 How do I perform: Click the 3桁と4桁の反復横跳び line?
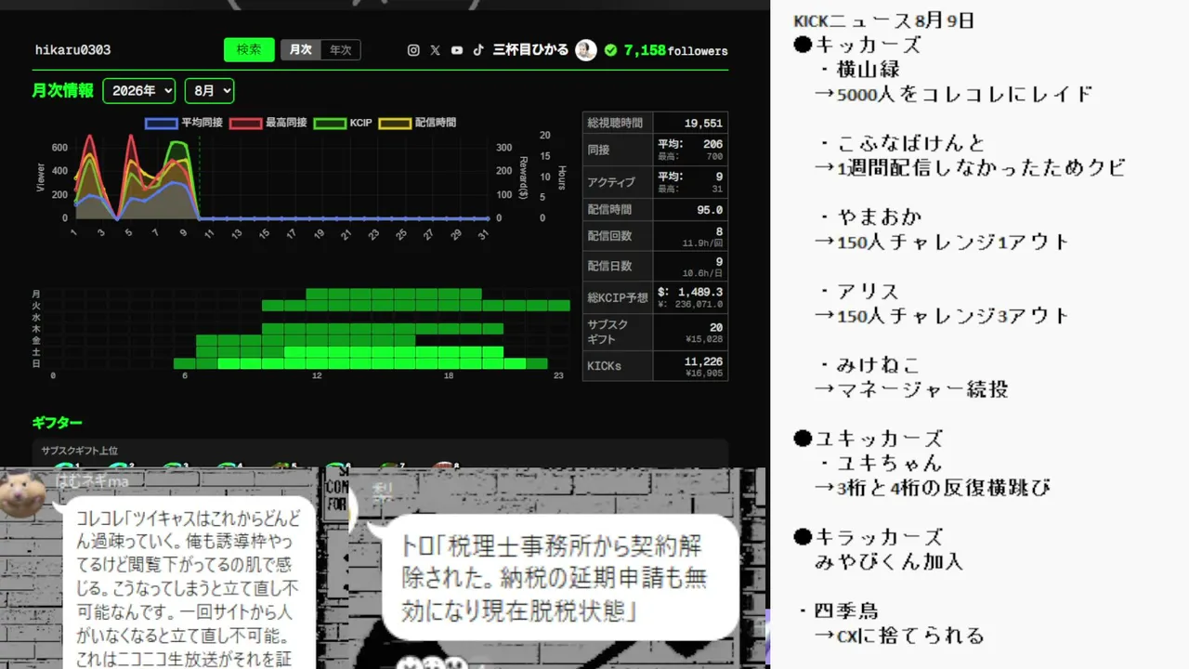933,488
